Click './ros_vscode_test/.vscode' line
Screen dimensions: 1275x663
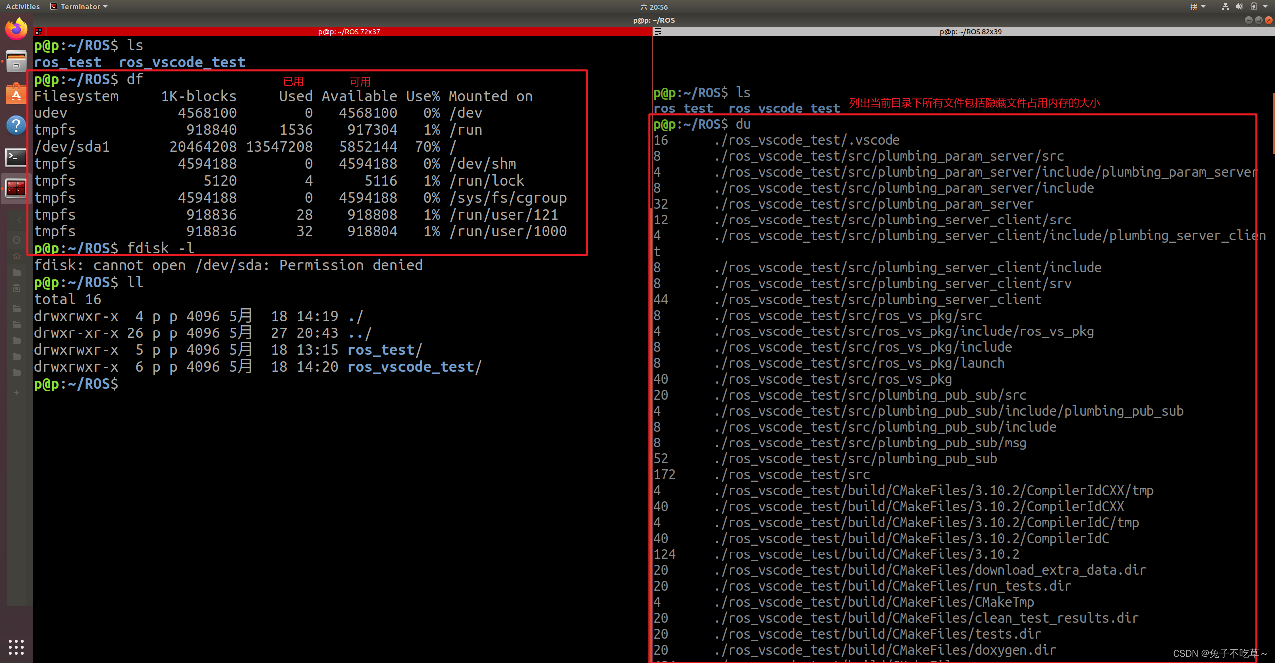807,140
